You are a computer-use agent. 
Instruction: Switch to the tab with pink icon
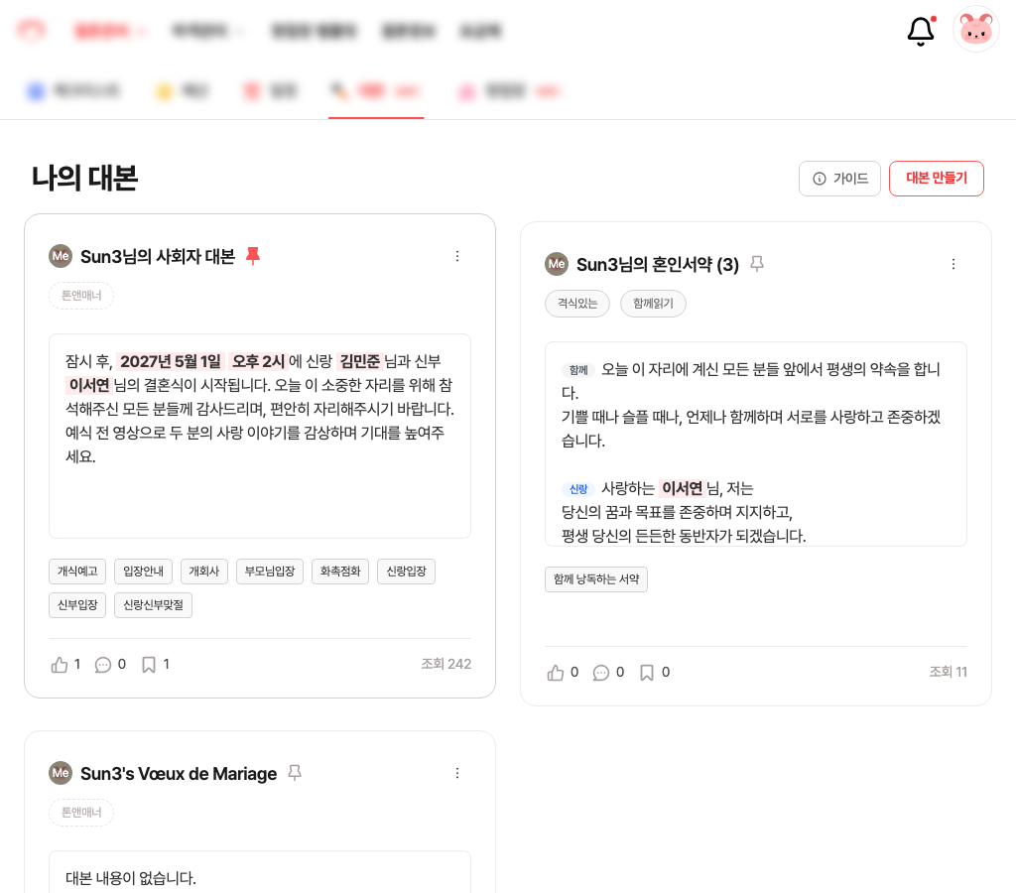coord(509,90)
